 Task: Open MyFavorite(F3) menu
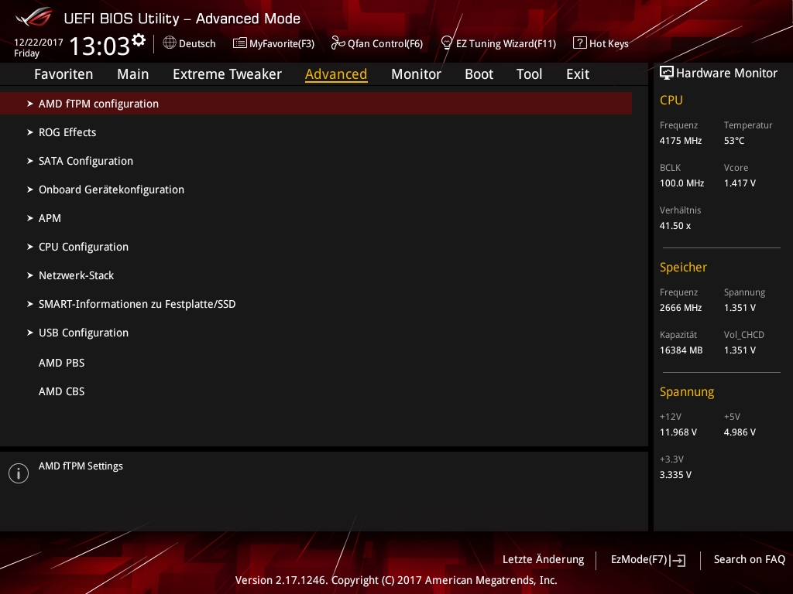tap(273, 43)
